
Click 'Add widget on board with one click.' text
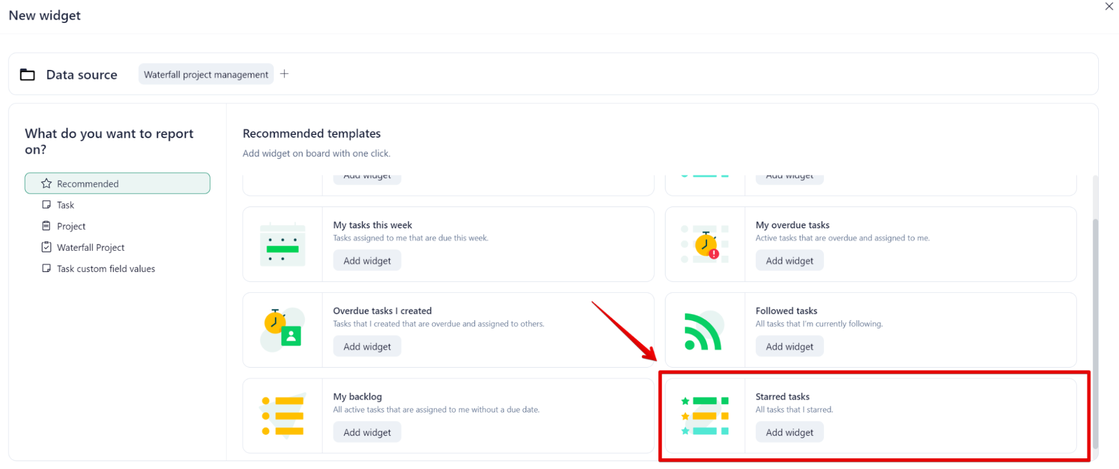[x=316, y=153]
